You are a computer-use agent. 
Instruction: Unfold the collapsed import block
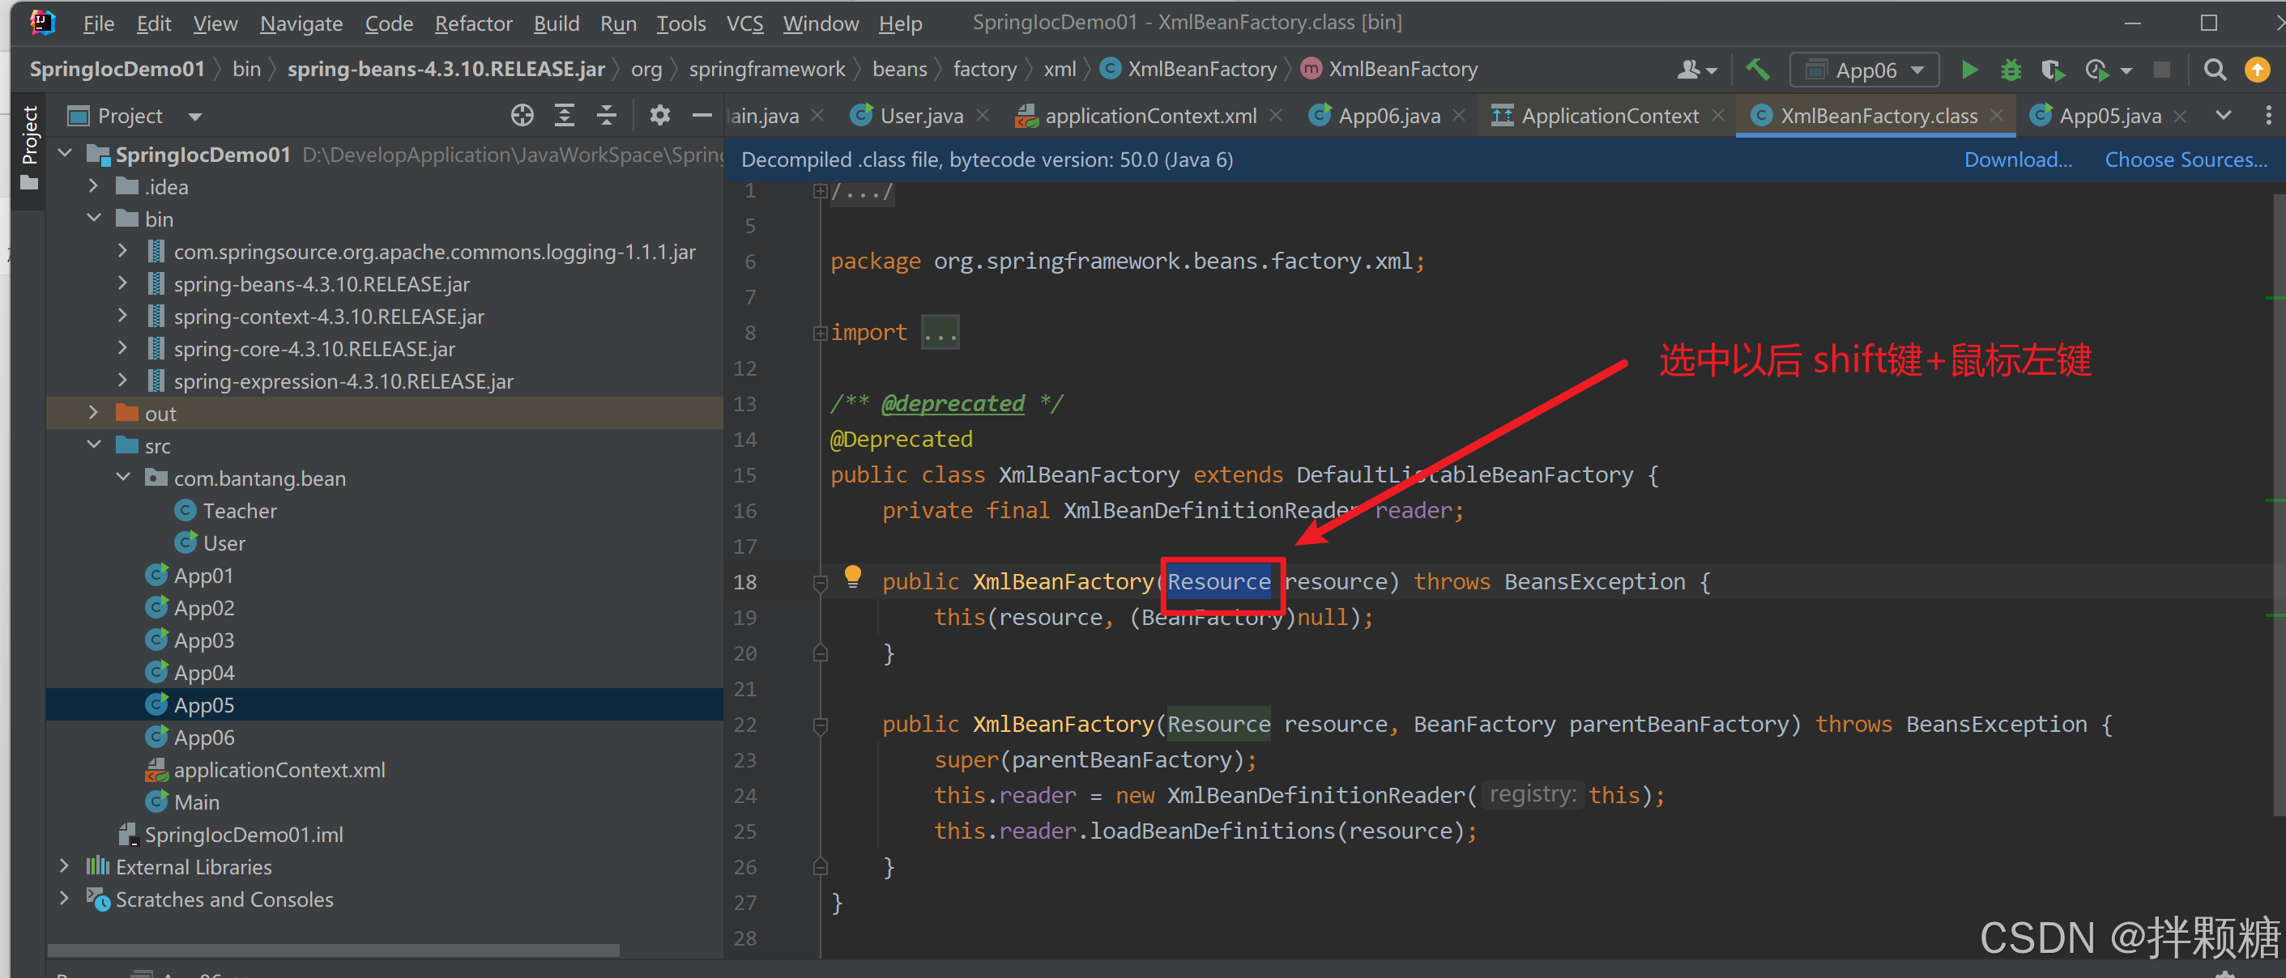[940, 334]
